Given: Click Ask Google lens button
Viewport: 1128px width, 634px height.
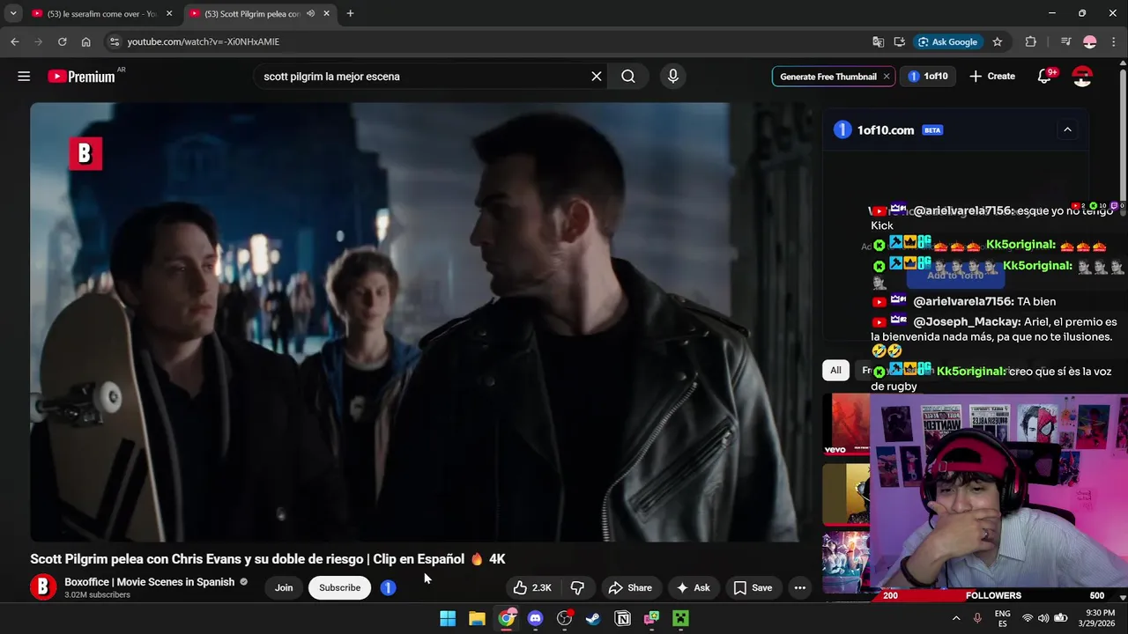Looking at the screenshot, I should 947,41.
